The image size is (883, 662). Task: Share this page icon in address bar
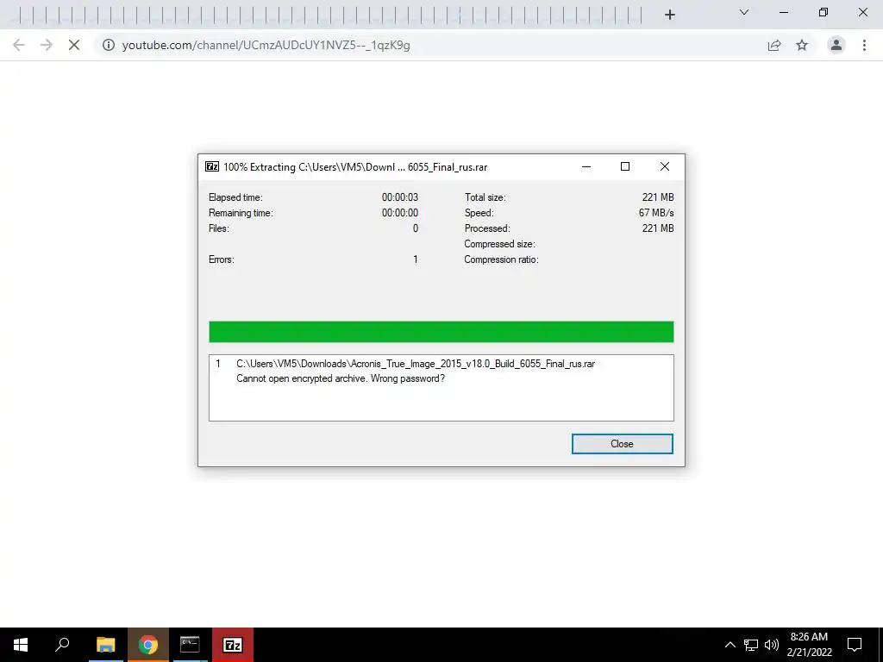tap(775, 45)
